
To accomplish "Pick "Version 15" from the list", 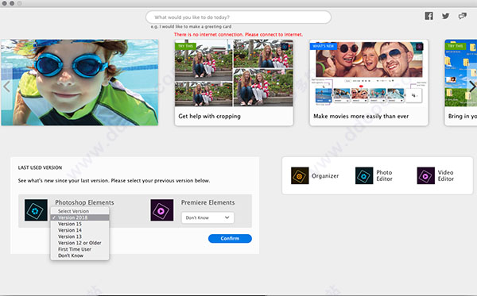I will 79,224.
